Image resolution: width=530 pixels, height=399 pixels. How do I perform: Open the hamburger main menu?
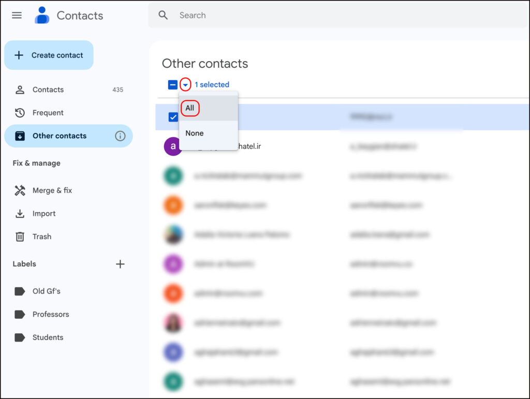[17, 15]
